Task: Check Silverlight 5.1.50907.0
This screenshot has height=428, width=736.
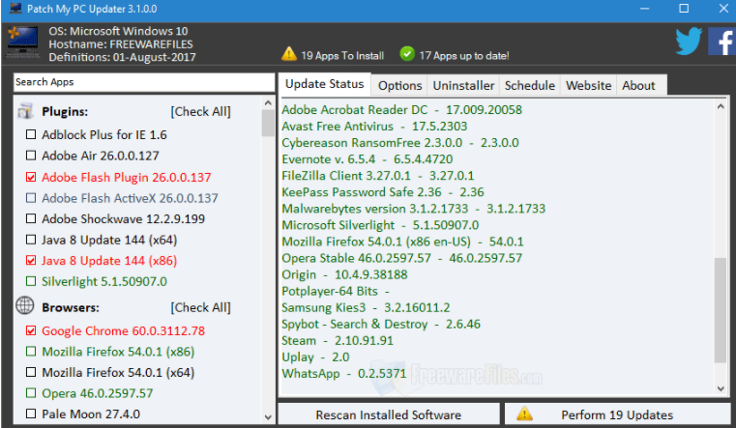Action: [31, 281]
